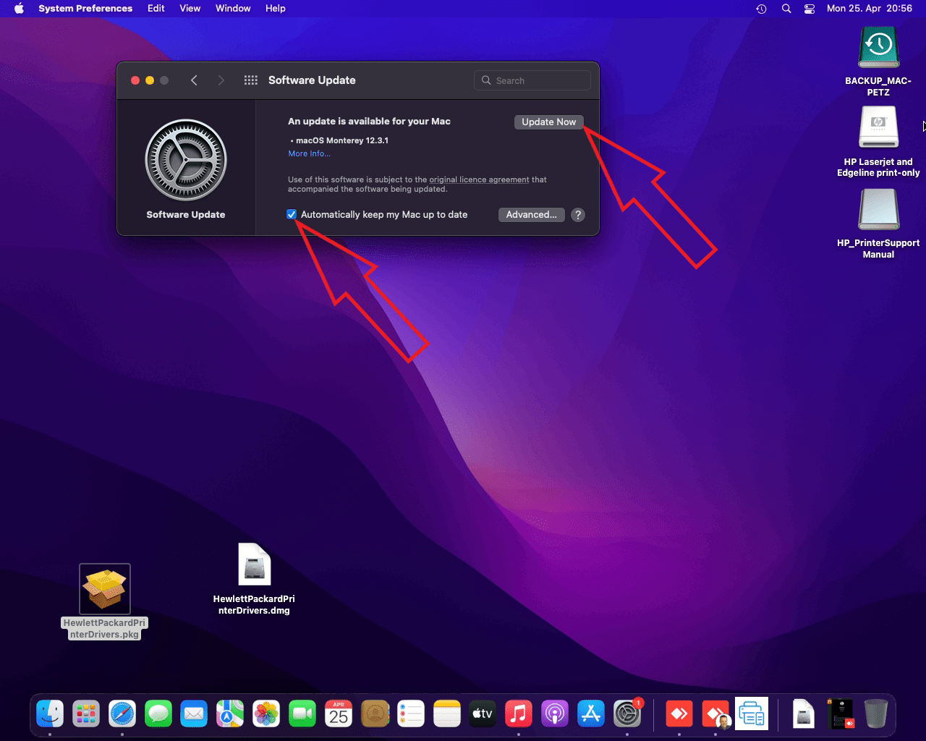This screenshot has height=741, width=926.
Task: Open Podcasts from the Dock
Action: pyautogui.click(x=555, y=714)
